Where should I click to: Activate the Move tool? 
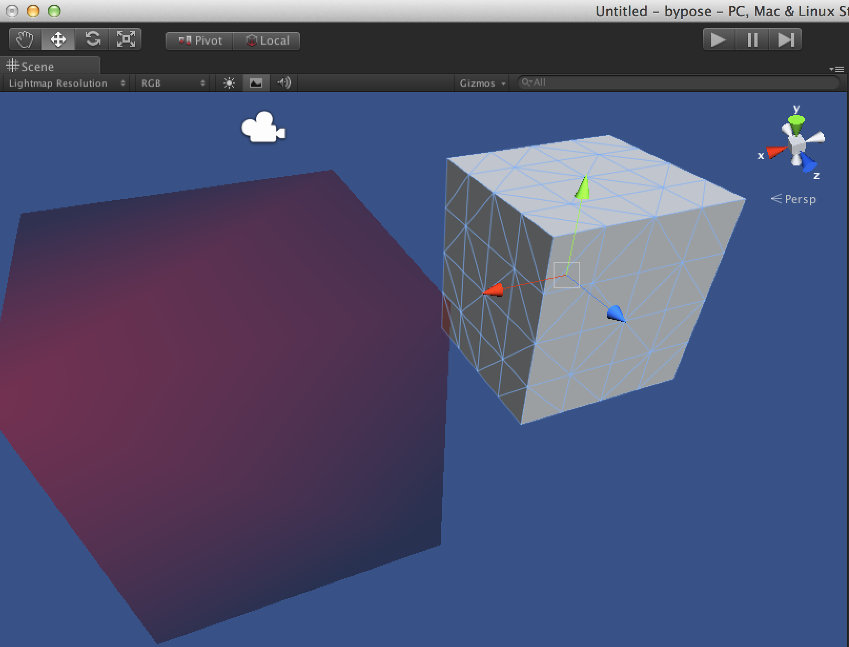[x=58, y=39]
